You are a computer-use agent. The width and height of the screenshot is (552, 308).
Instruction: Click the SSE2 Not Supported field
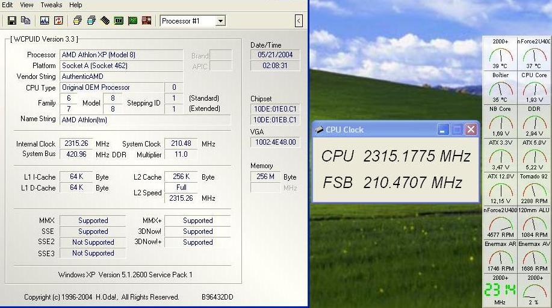[x=93, y=242]
